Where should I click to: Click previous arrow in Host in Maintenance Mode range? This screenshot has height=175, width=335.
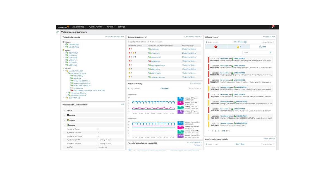[206, 144]
